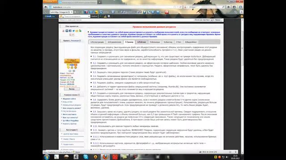Select the 3.Трекер tab
This screenshot has width=286, height=160.
point(129,42)
